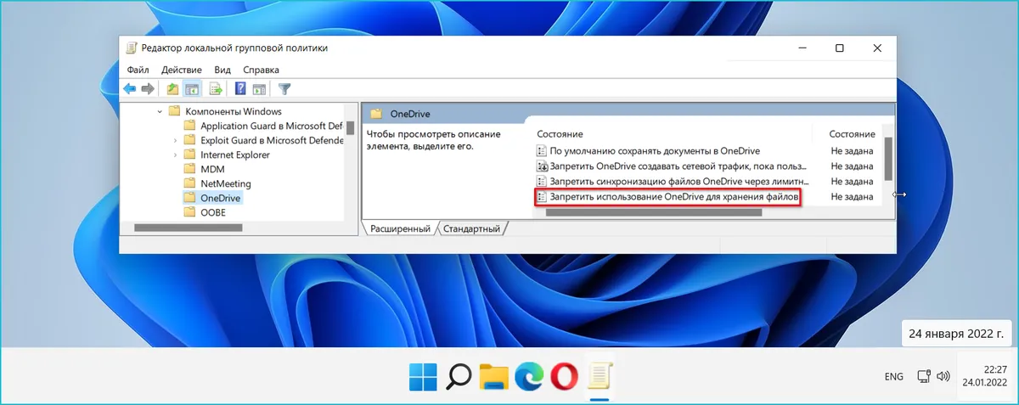Click the left pane horizontal scrollbar
The height and width of the screenshot is (405, 1019).
[189, 228]
